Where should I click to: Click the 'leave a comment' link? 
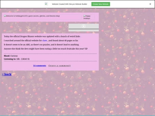(x=59, y=66)
